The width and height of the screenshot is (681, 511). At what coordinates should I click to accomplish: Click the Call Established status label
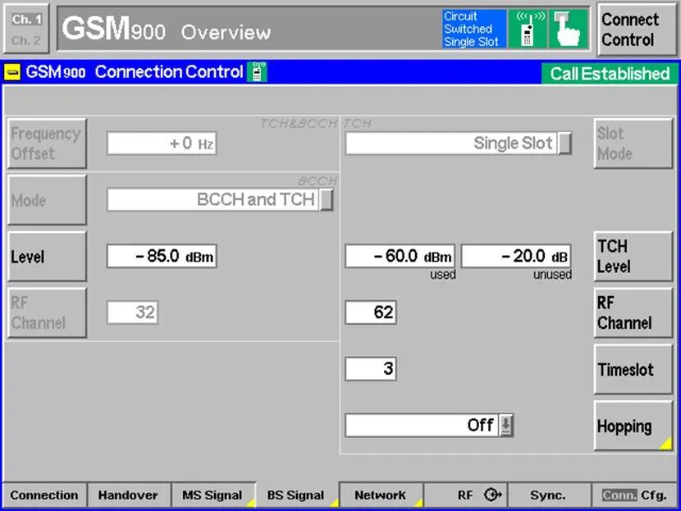pos(610,73)
